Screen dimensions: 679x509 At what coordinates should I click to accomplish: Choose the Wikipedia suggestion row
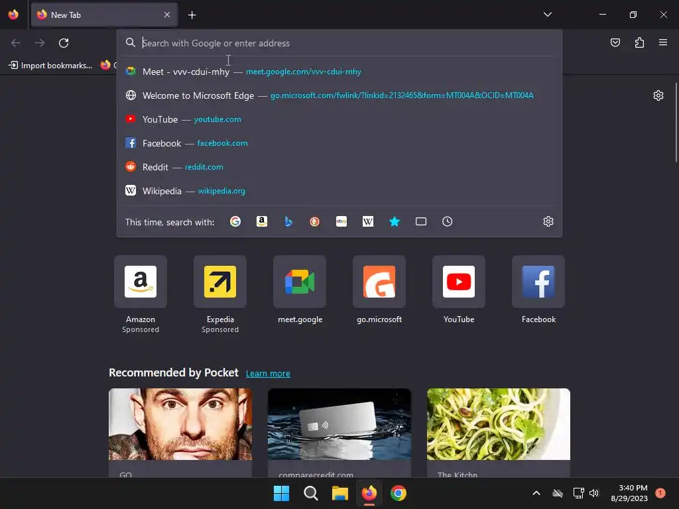[339, 190]
